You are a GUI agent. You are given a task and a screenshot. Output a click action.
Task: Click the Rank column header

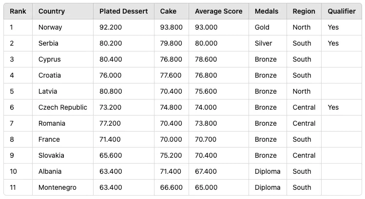coord(18,11)
